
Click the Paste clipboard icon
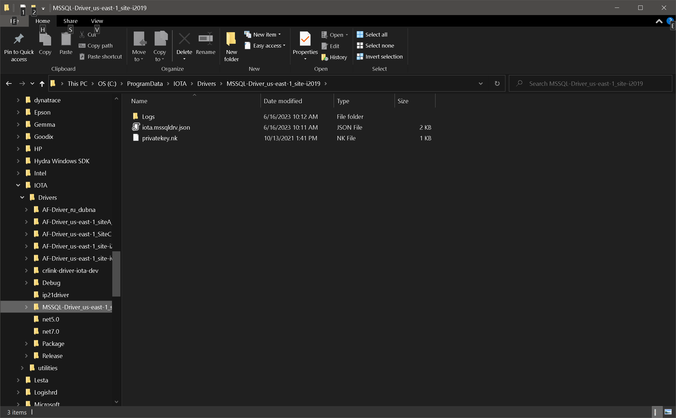pyautogui.click(x=66, y=39)
